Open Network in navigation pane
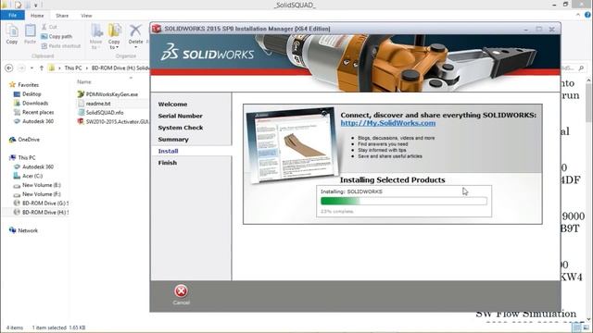This screenshot has height=333, width=593. (23, 230)
